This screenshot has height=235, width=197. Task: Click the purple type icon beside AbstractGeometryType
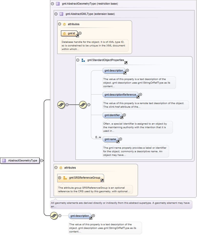4,161
